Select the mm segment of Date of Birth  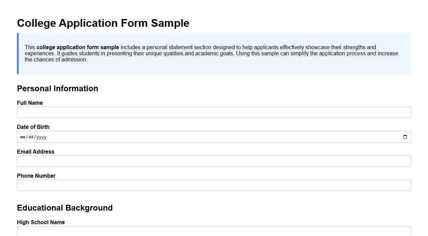(23, 137)
